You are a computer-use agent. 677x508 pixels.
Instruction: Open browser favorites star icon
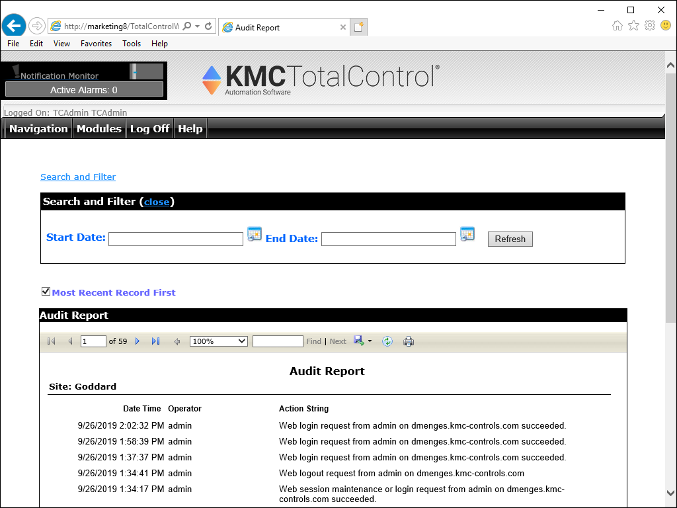point(633,26)
